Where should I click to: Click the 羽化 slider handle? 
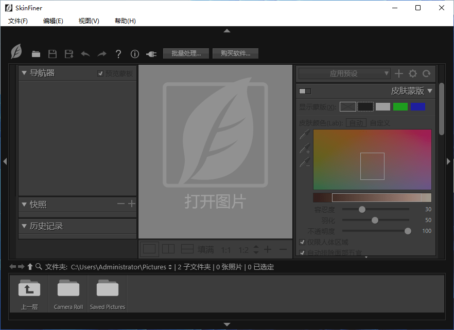[375, 221]
